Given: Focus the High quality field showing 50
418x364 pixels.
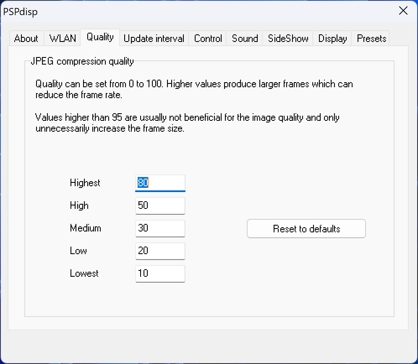Looking at the screenshot, I should pos(160,206).
